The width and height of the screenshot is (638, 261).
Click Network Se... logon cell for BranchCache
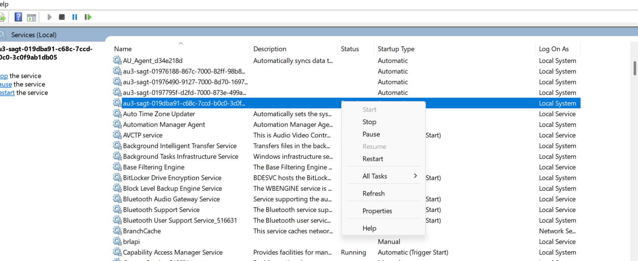(557, 231)
